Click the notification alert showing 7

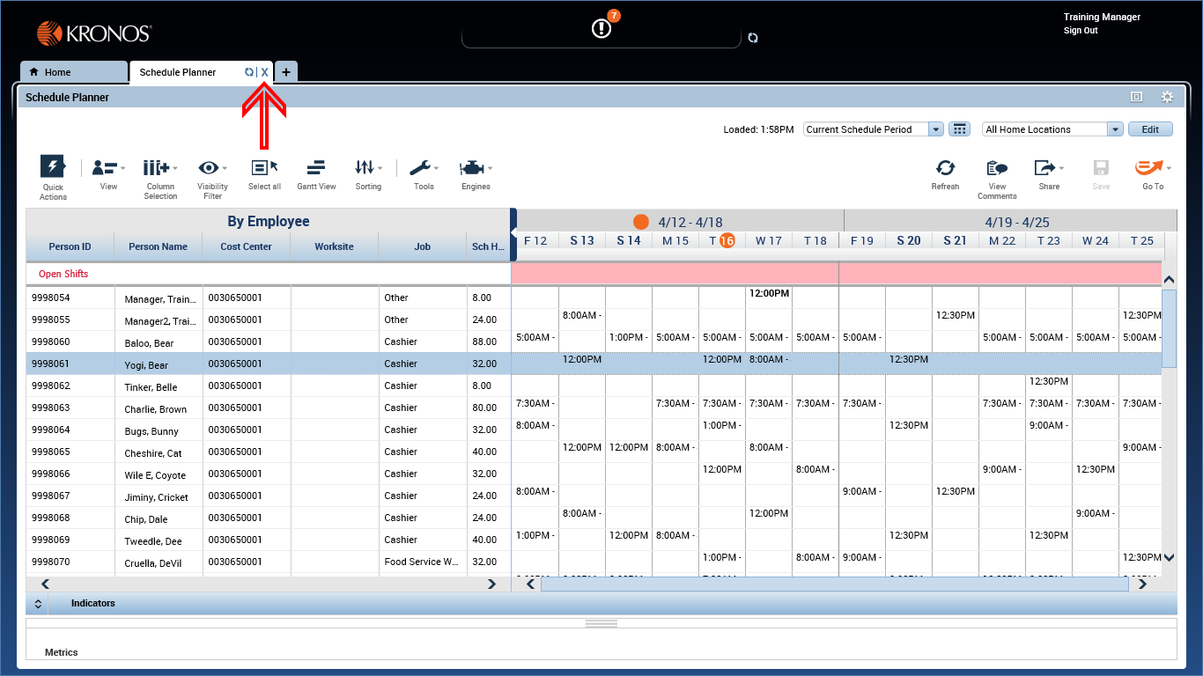[601, 27]
